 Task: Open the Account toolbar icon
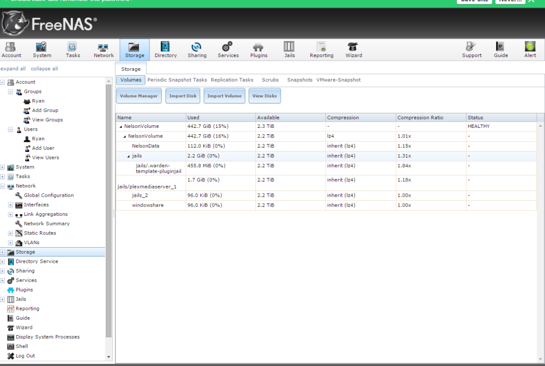11,50
